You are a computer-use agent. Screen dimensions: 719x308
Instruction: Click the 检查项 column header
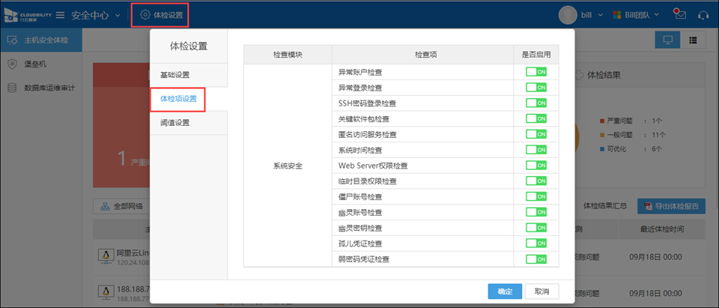click(422, 54)
